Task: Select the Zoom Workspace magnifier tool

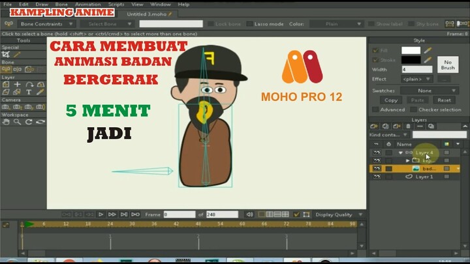Action: 17,122
